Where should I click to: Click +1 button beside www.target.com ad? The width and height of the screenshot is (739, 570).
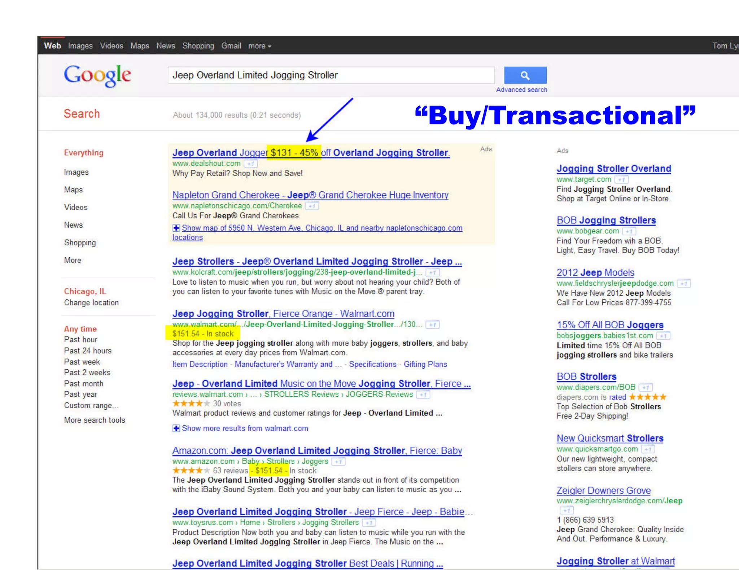(x=621, y=179)
